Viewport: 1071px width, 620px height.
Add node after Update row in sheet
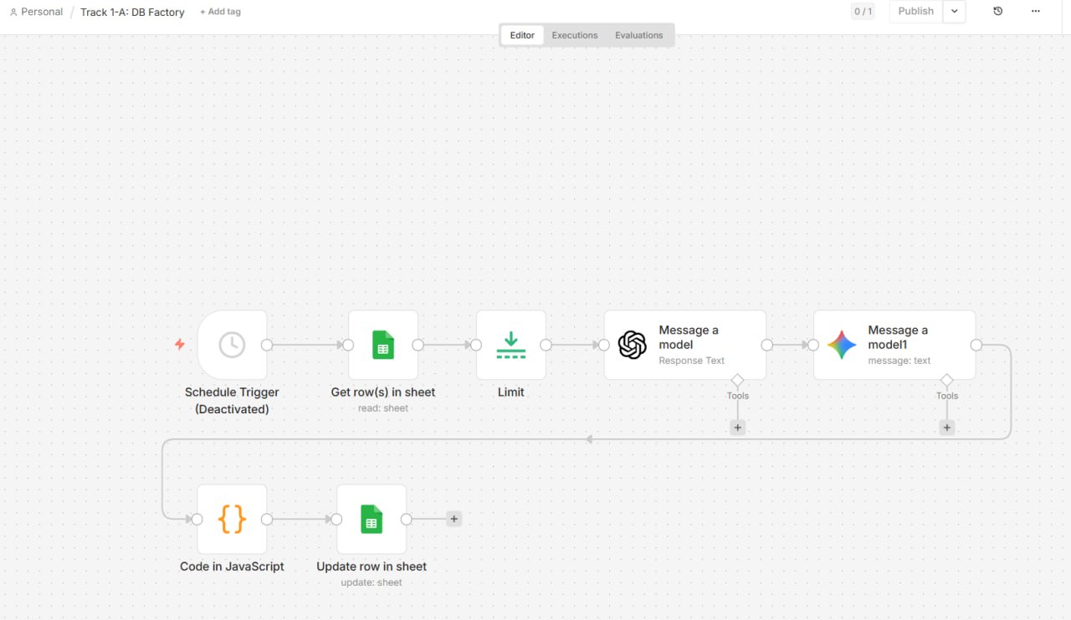[454, 519]
